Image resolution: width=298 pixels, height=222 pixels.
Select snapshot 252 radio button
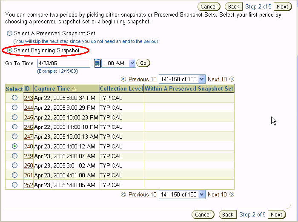pos(14,185)
